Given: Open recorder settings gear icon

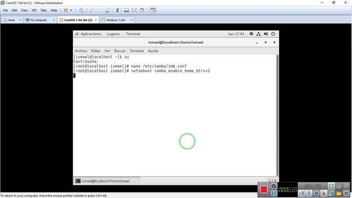Looking at the screenshot, I should coord(346,193).
